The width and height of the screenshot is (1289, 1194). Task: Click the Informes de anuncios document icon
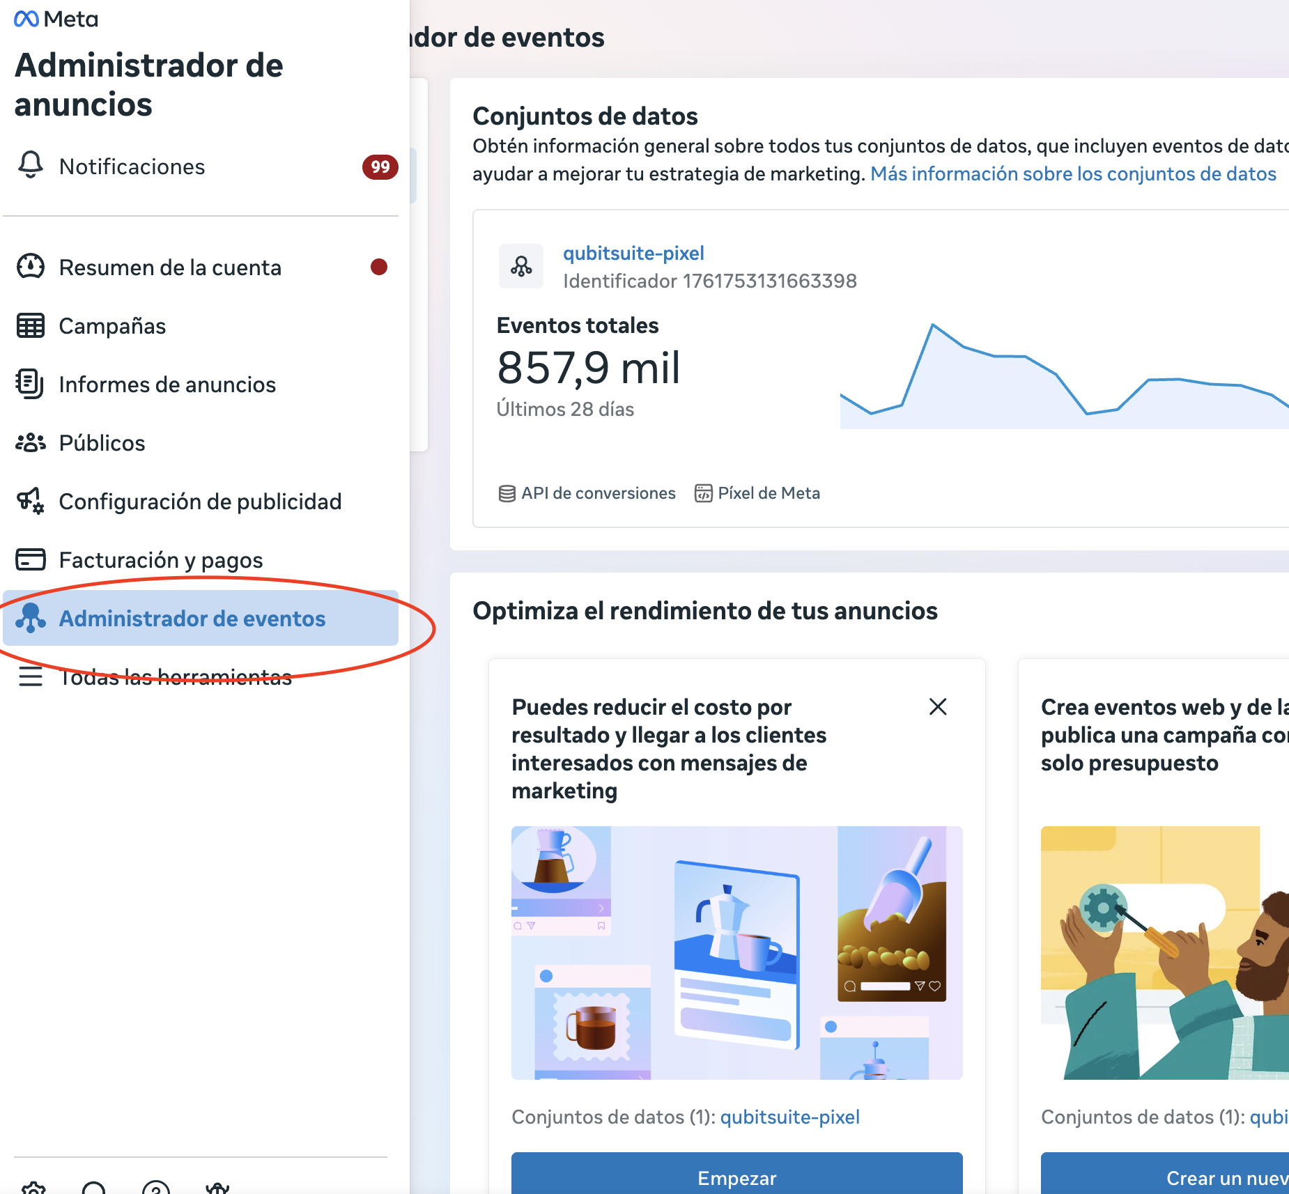click(x=30, y=384)
